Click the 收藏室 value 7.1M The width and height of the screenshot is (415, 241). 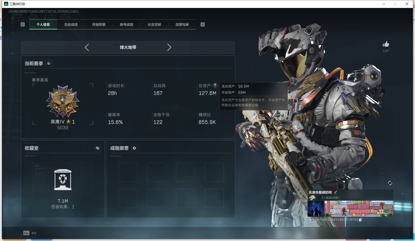click(x=63, y=201)
